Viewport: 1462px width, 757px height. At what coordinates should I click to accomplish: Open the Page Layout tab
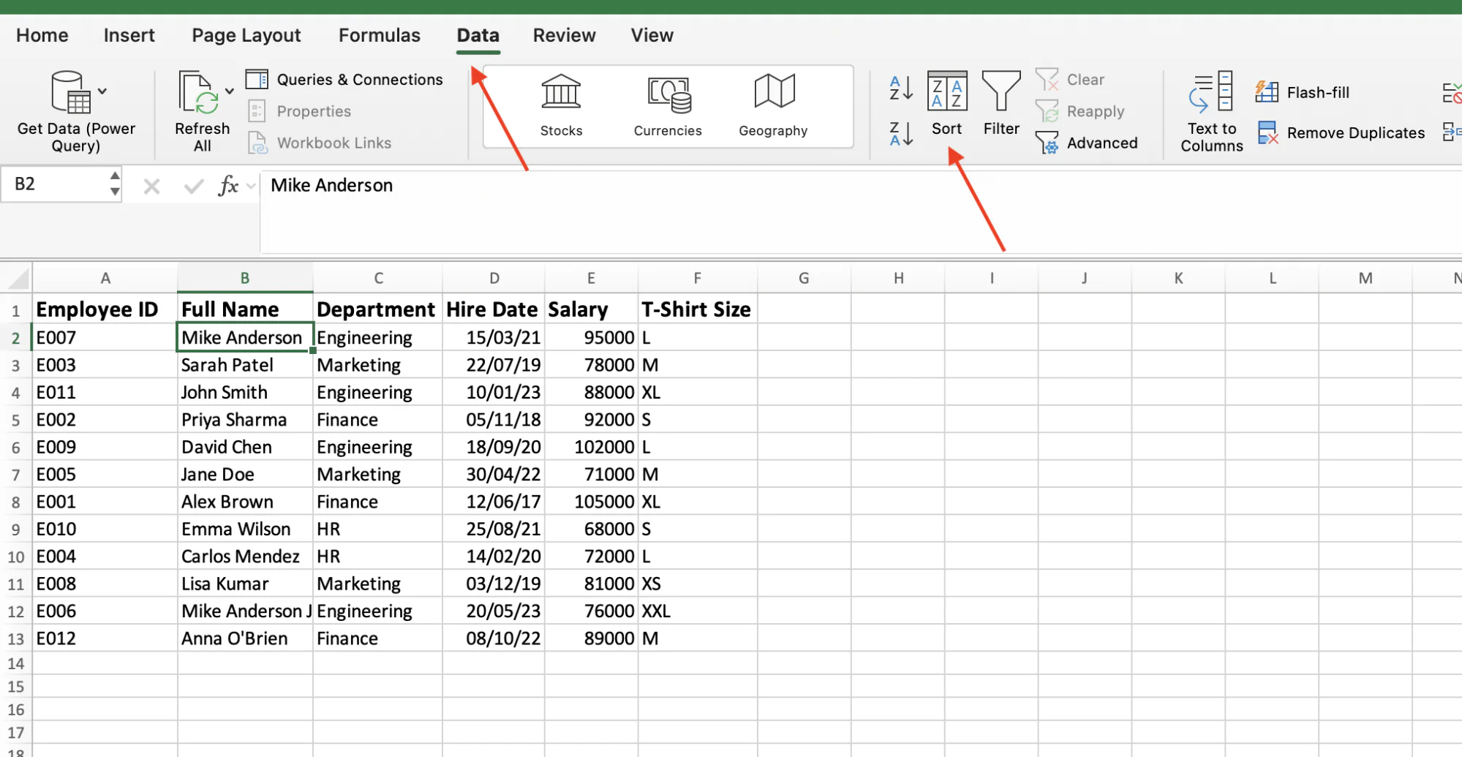(x=246, y=35)
